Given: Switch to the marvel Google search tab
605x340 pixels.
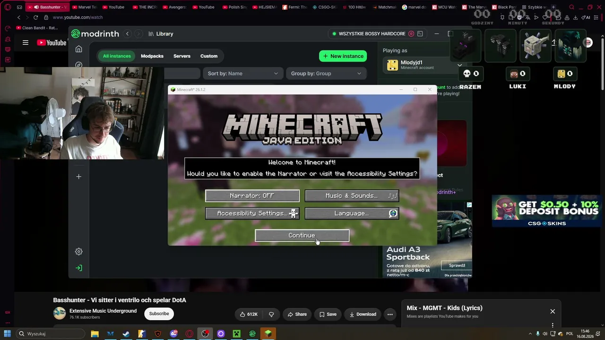Looking at the screenshot, I should point(414,7).
